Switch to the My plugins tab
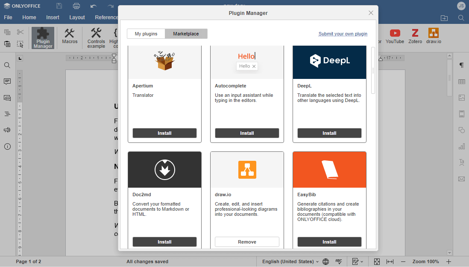The width and height of the screenshot is (469, 267). click(x=146, y=33)
